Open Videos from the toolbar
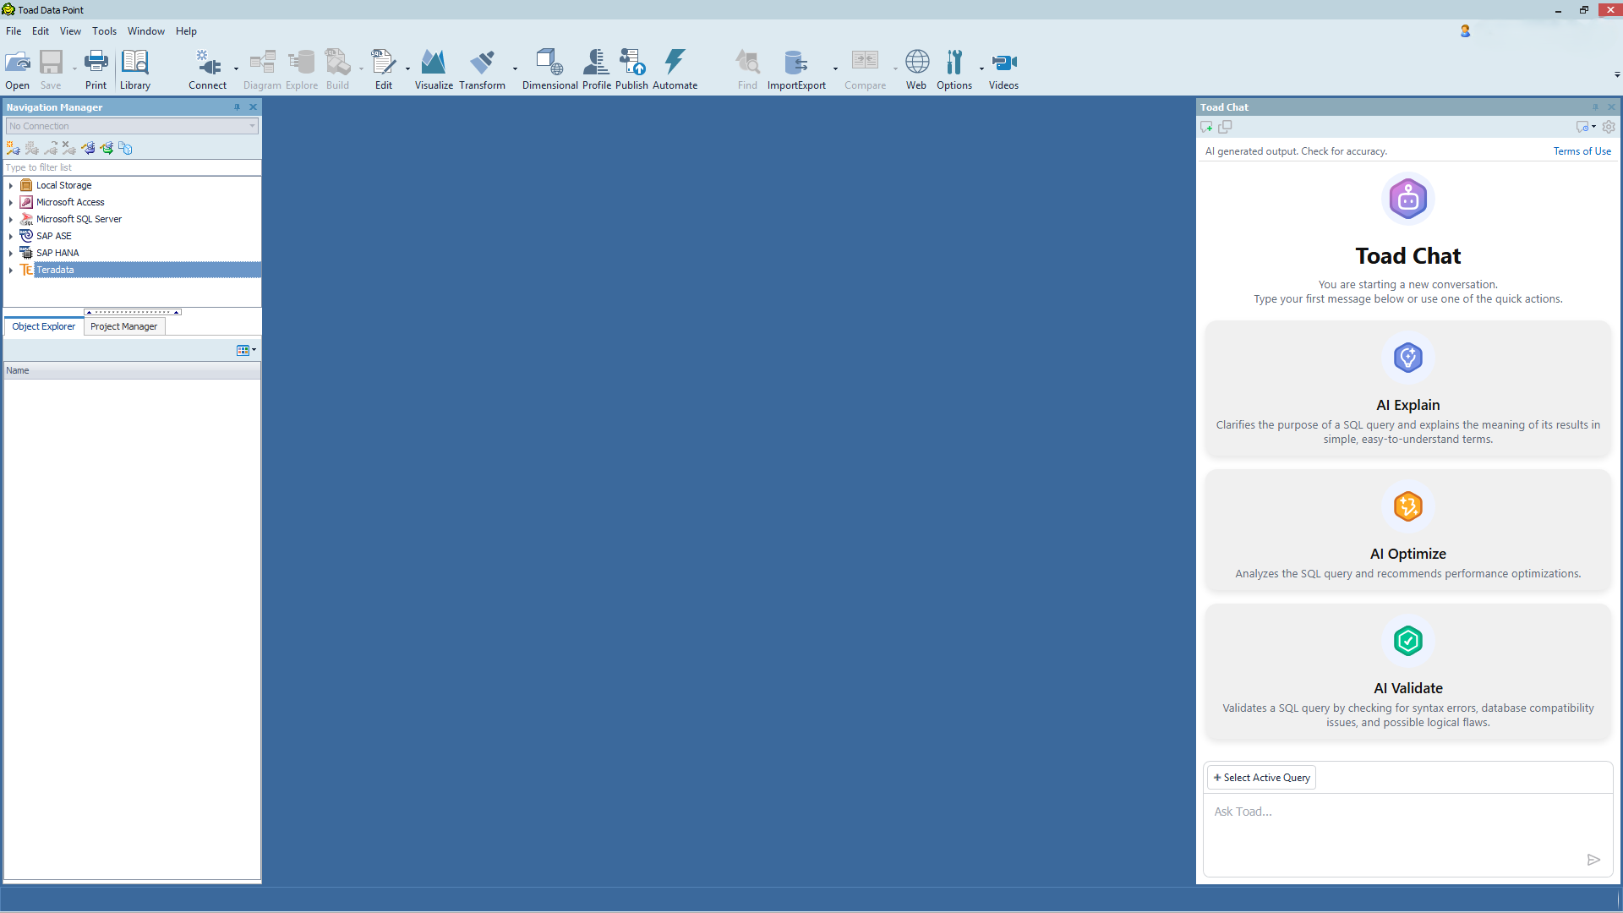This screenshot has width=1623, height=913. [x=1003, y=69]
